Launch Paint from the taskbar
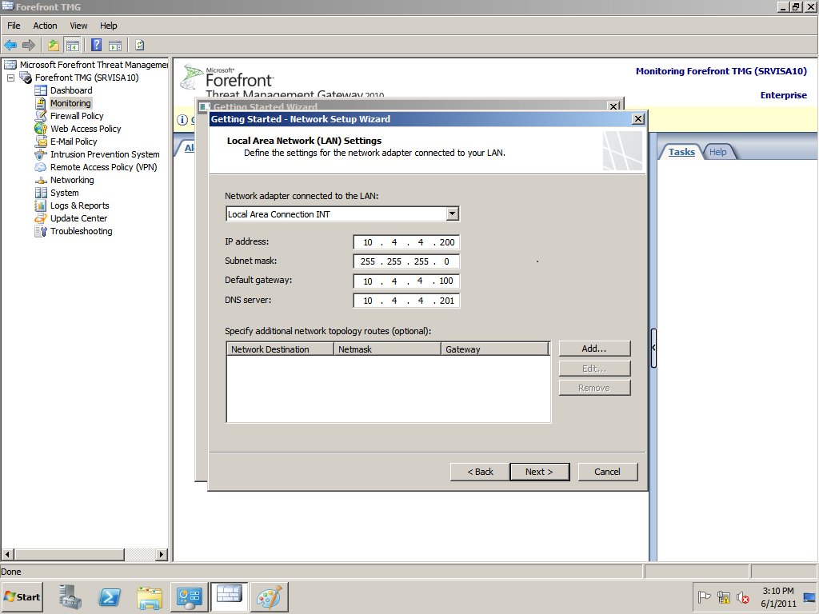This screenshot has width=819, height=614. pyautogui.click(x=269, y=597)
